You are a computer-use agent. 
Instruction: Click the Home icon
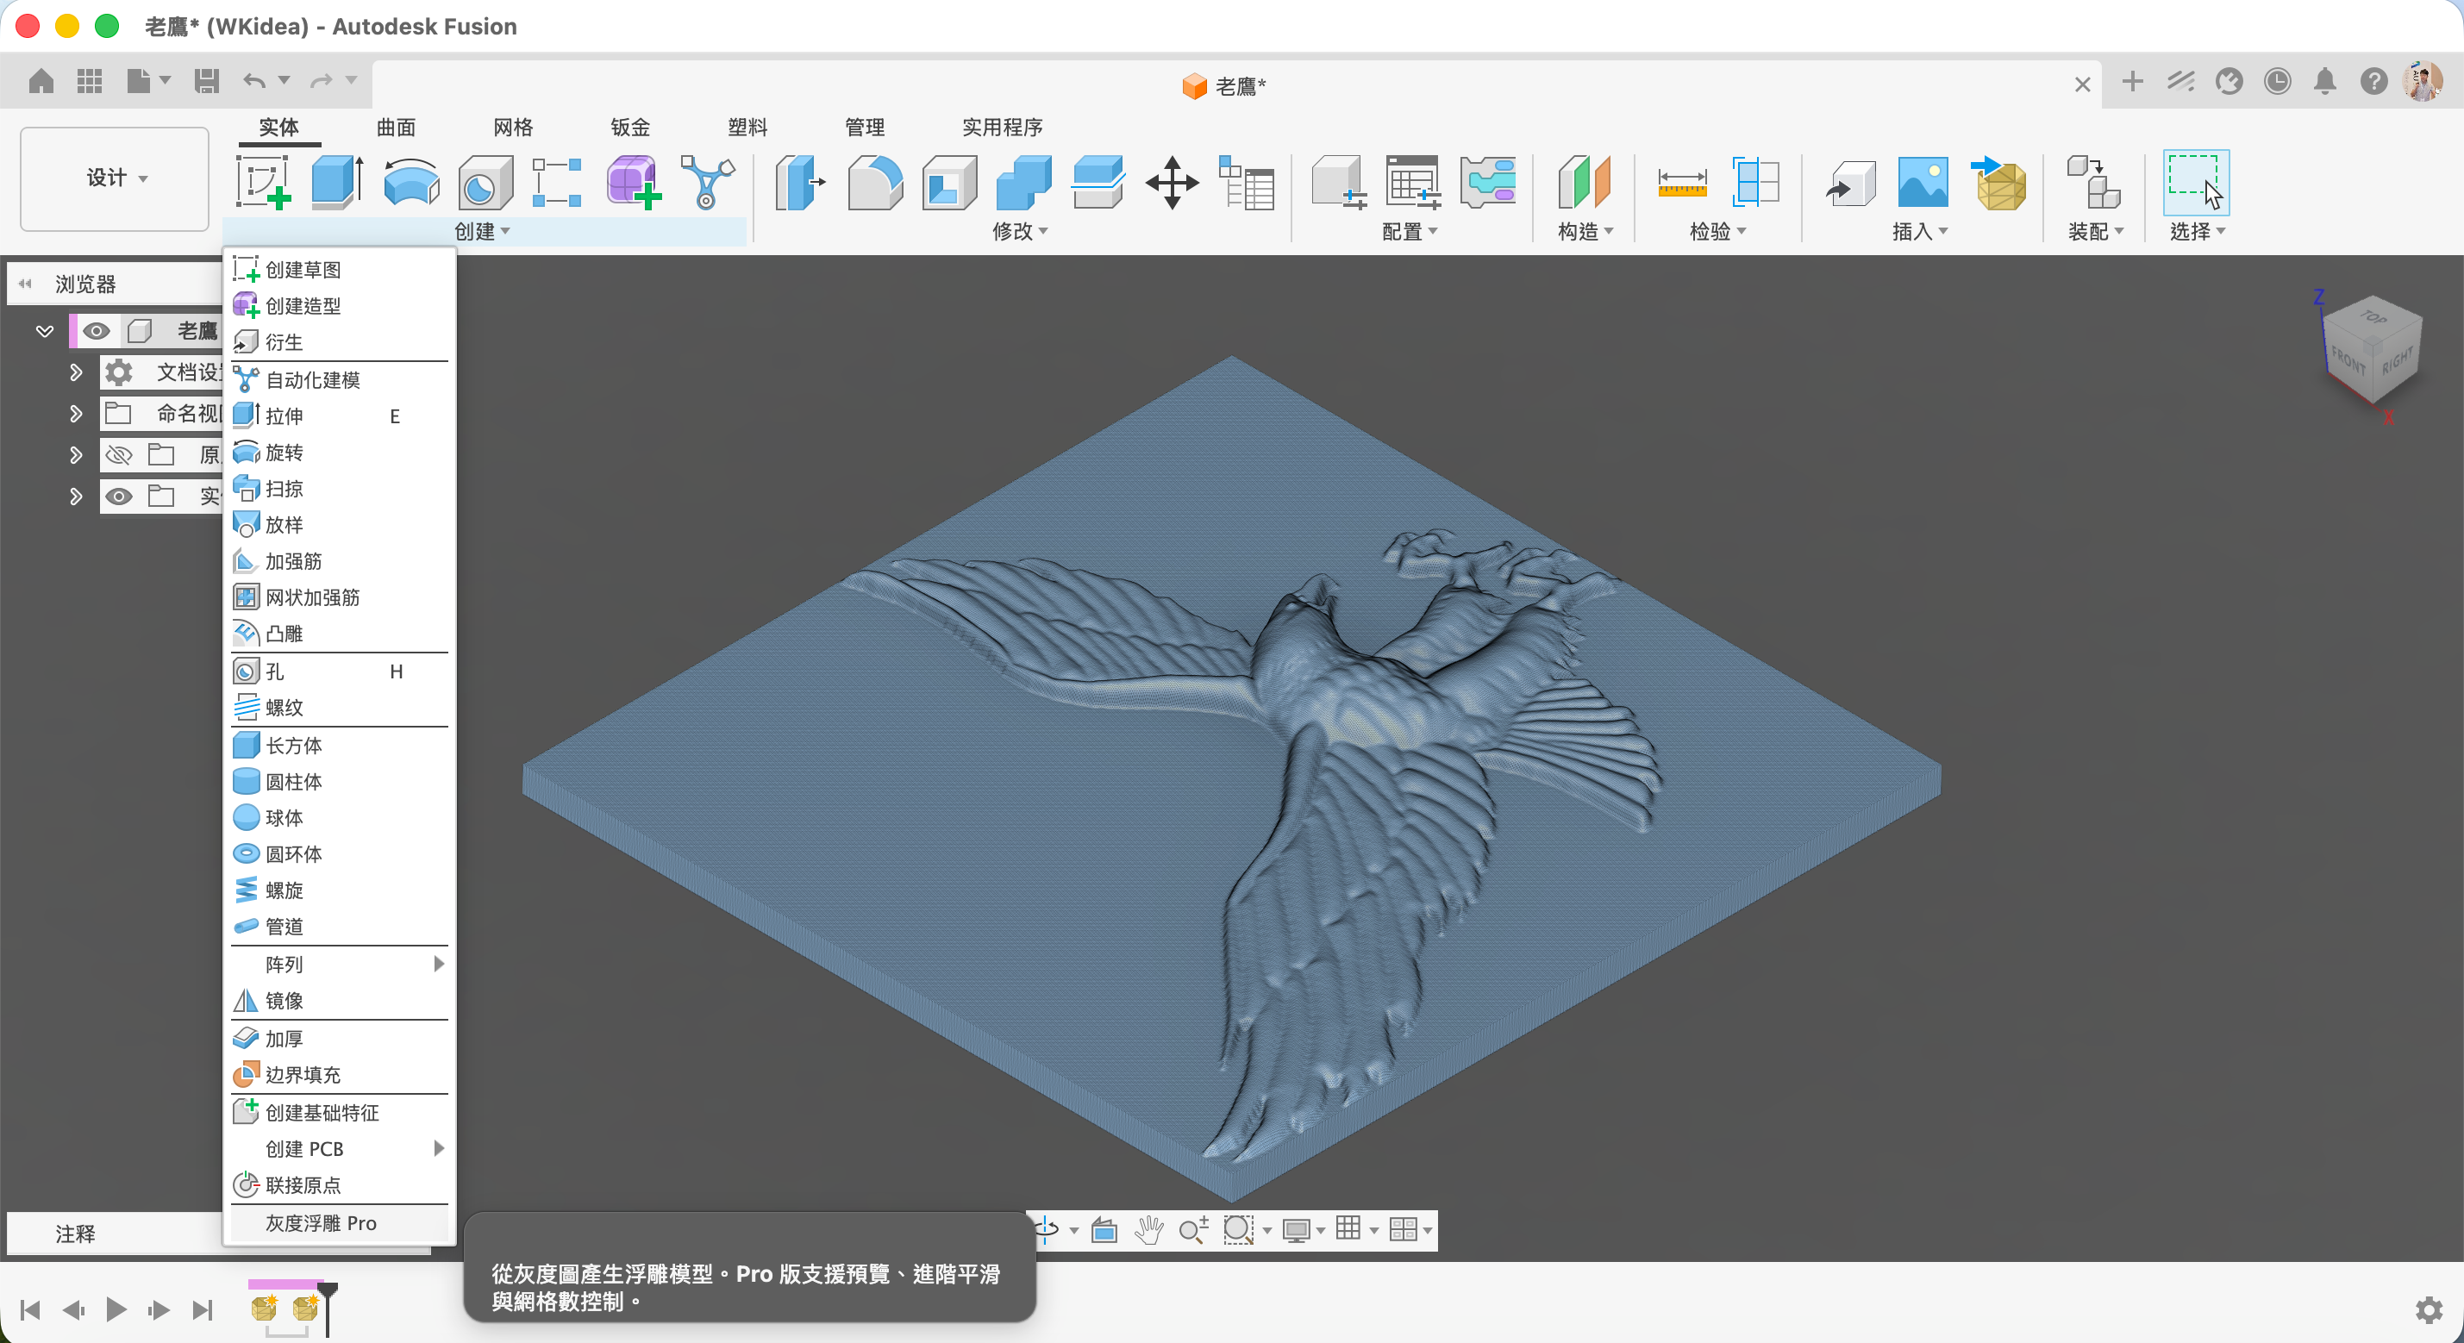(x=41, y=81)
